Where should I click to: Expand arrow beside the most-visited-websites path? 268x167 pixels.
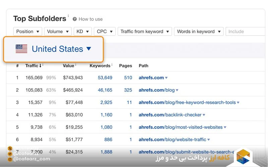click(x=225, y=127)
